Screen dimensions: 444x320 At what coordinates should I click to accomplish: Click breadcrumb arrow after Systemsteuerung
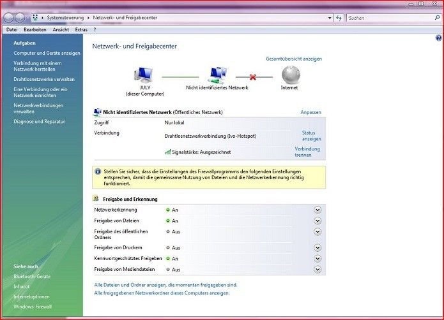coord(88,18)
